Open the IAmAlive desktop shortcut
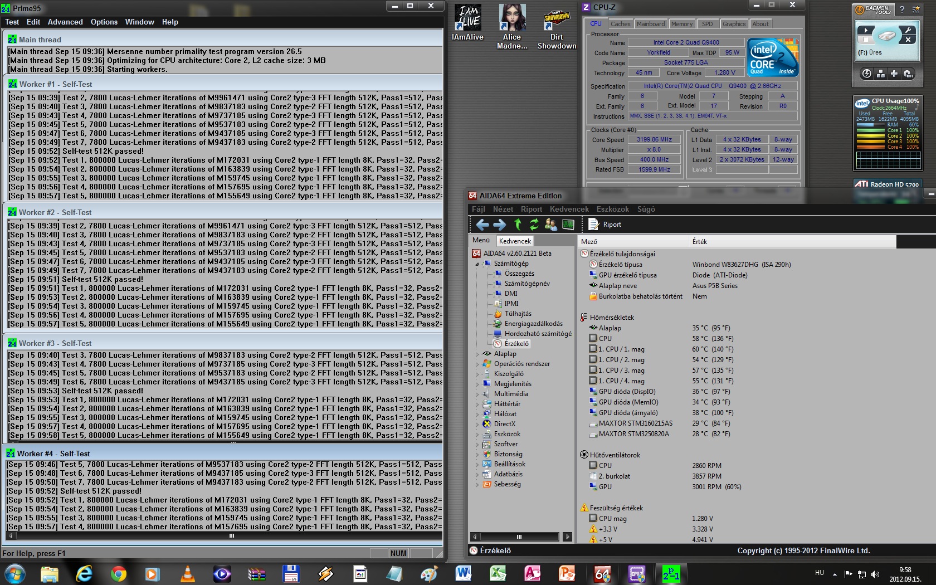Viewport: 936px width, 585px height. pyautogui.click(x=467, y=22)
